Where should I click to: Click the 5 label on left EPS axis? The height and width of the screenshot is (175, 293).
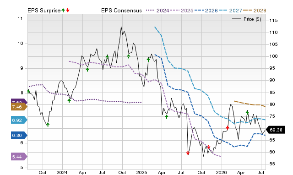point(22,168)
